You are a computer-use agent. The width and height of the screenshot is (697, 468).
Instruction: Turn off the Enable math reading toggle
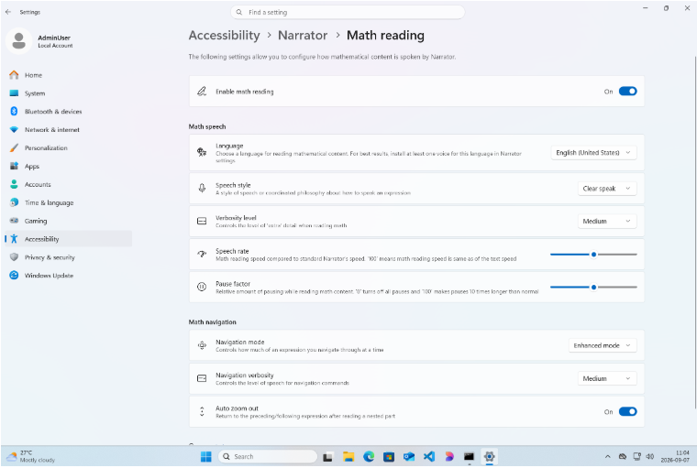(x=627, y=91)
